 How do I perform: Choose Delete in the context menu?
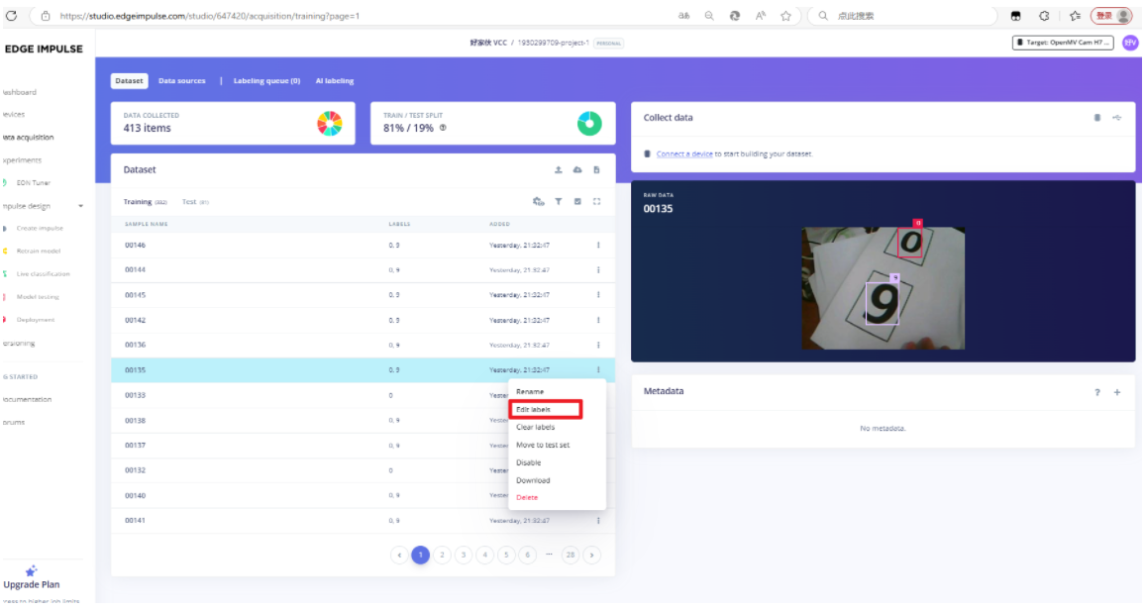526,497
